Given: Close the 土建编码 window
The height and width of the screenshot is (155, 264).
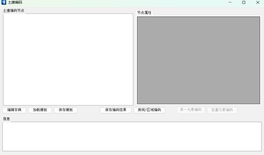Looking at the screenshot, I should click(x=258, y=2).
